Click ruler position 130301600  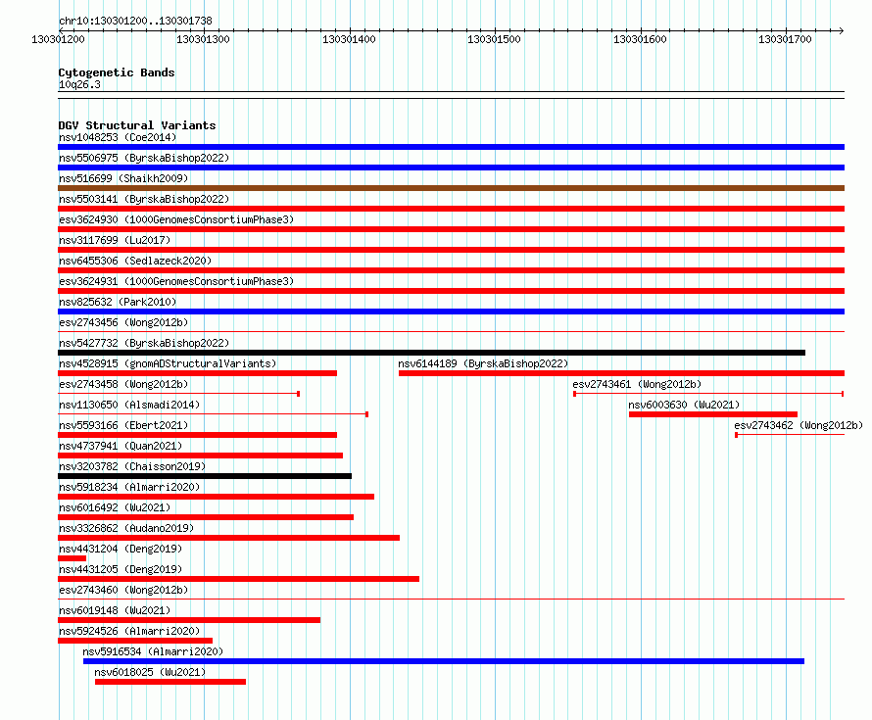click(640, 39)
